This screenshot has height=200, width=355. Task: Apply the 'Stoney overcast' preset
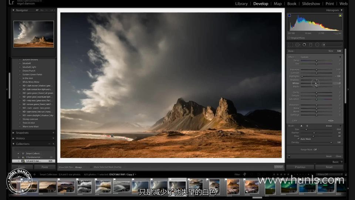30,119
